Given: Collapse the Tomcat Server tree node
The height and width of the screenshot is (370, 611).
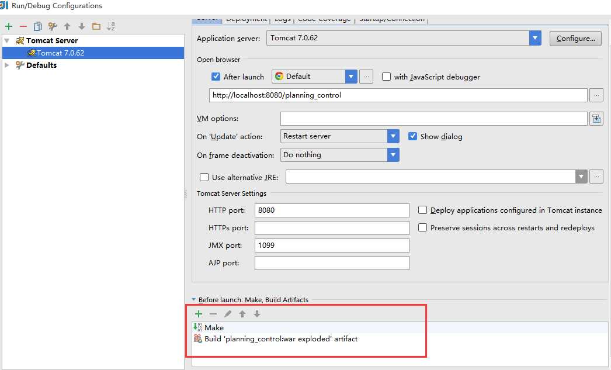Looking at the screenshot, I should pyautogui.click(x=7, y=40).
